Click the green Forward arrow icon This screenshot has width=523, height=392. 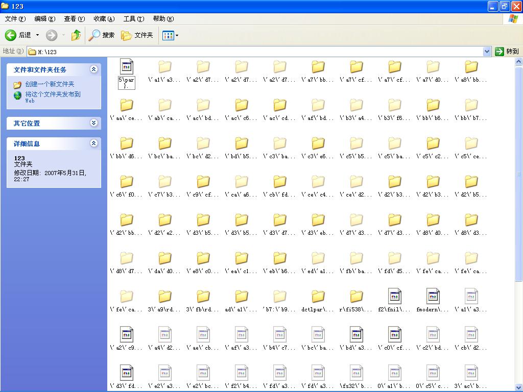click(x=51, y=35)
